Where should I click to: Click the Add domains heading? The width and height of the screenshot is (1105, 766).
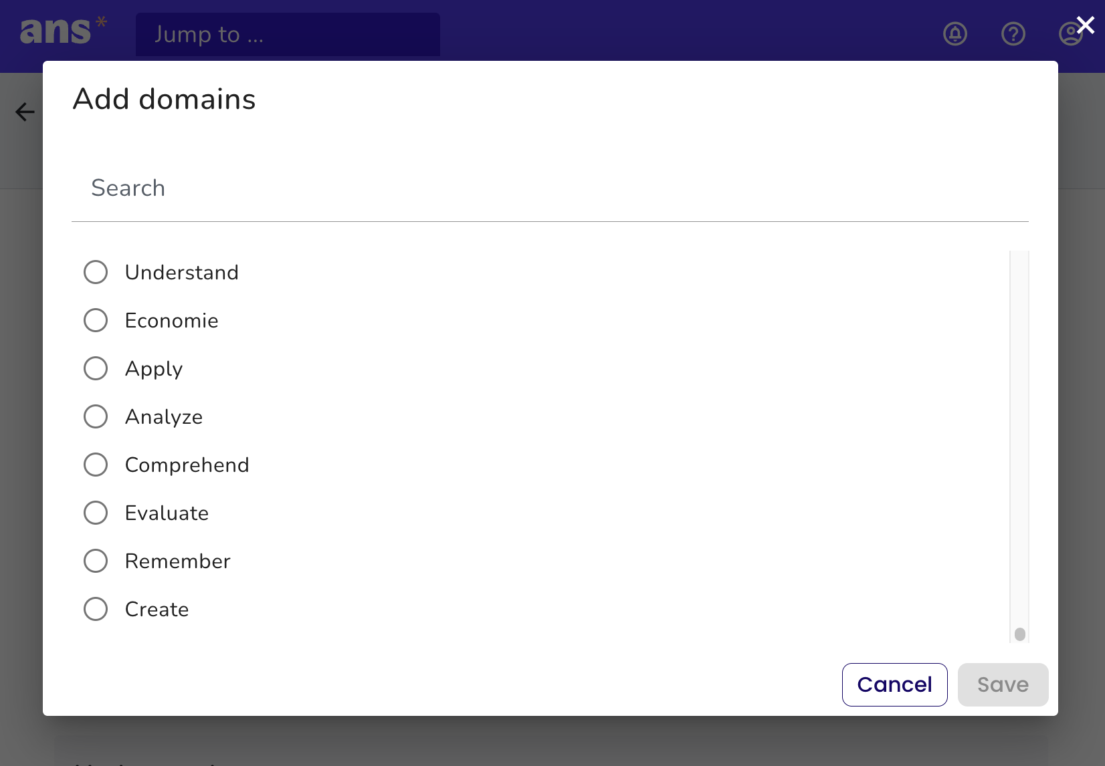(164, 99)
